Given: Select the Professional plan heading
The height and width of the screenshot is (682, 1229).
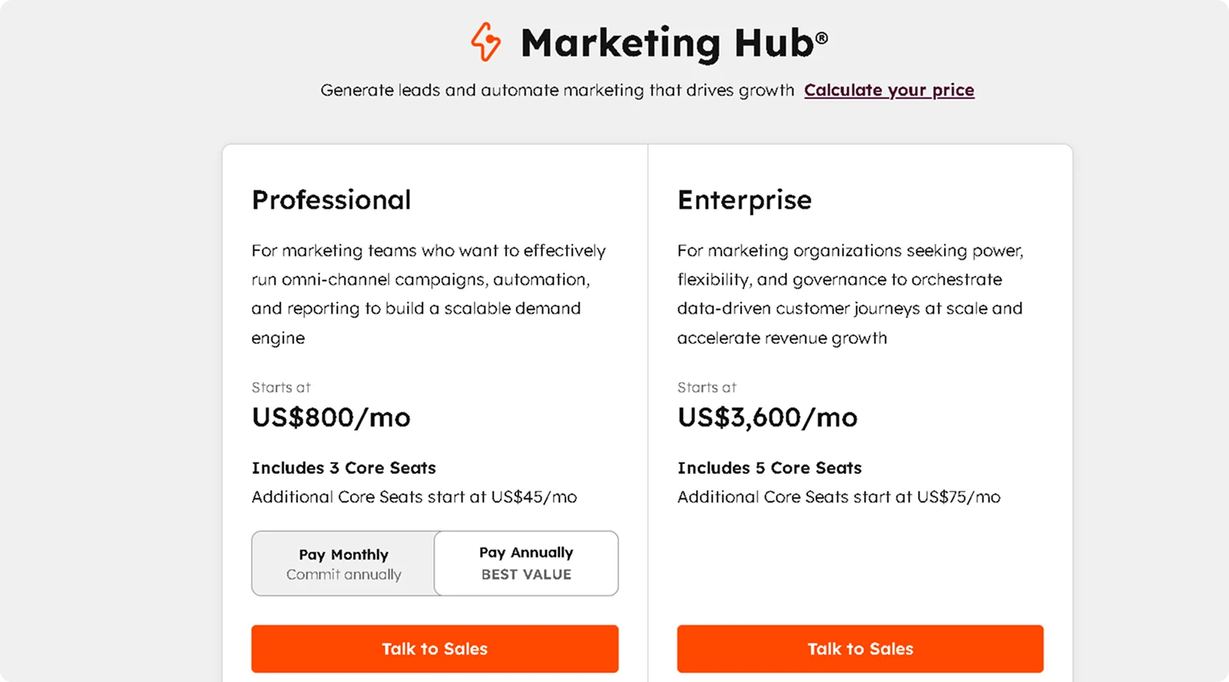Looking at the screenshot, I should point(331,200).
